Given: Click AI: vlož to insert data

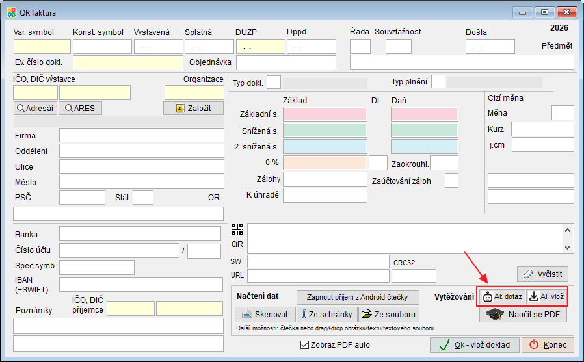Looking at the screenshot, I should pos(546,296).
